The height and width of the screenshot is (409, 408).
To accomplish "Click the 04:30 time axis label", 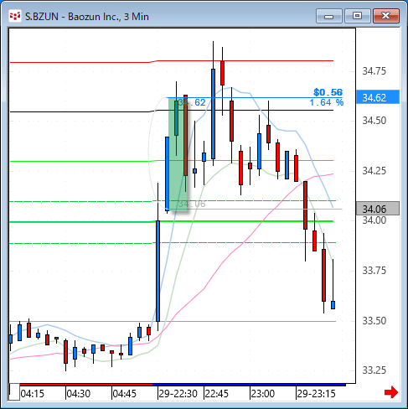I will (79, 394).
